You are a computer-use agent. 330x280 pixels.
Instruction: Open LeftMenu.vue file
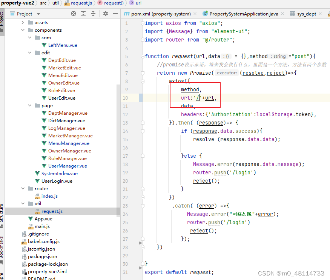(63, 45)
